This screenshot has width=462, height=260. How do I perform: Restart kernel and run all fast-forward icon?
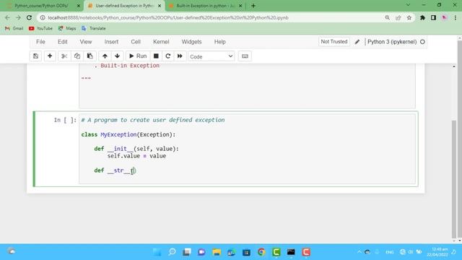(180, 56)
